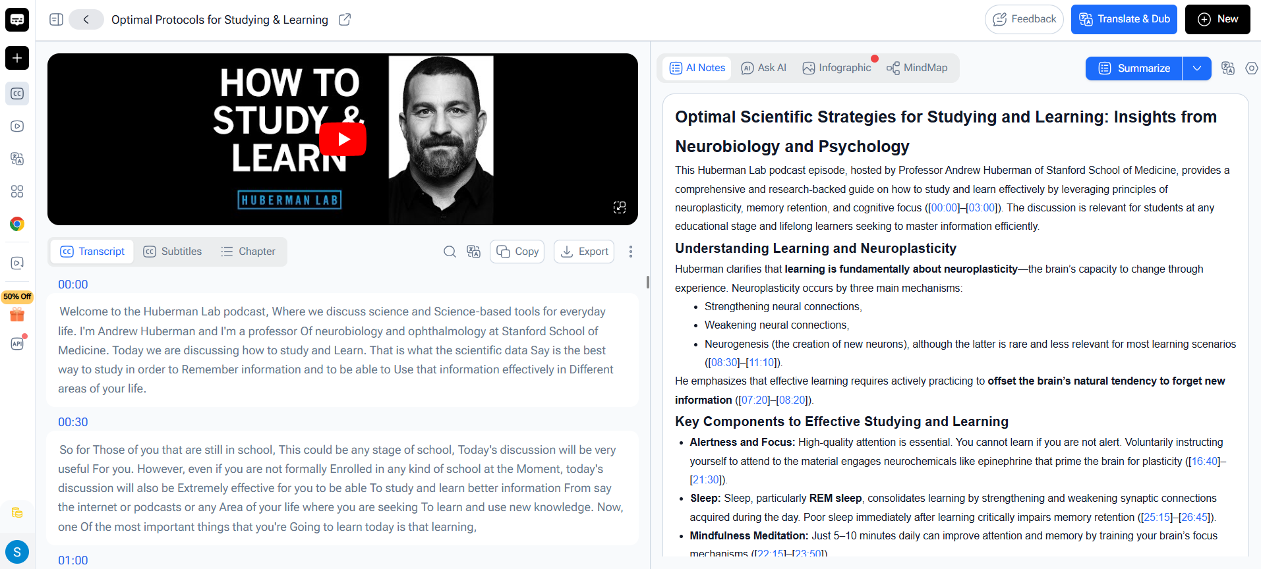1261x569 pixels.
Task: Jump to transcript timestamp 01:00
Action: pos(73,560)
